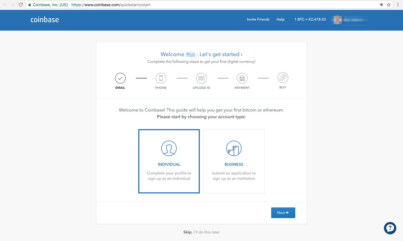This screenshot has width=403, height=241.
Task: Open the blurred account name menu
Action: [356, 20]
